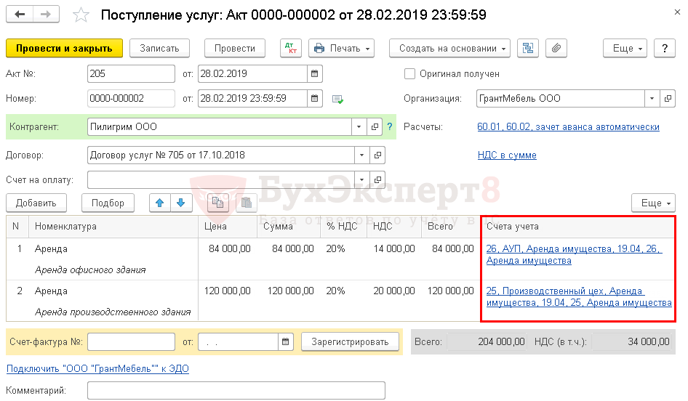This screenshot has height=401, width=688.
Task: Enable the Оригинал получен checkbox
Action: (409, 74)
